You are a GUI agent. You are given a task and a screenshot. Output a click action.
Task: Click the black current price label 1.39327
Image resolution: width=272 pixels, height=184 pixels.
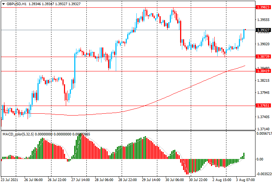(263, 30)
